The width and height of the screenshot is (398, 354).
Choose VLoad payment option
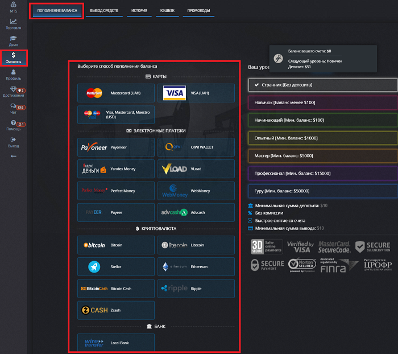pos(196,168)
